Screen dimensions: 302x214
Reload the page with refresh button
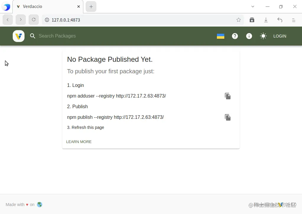click(x=33, y=20)
